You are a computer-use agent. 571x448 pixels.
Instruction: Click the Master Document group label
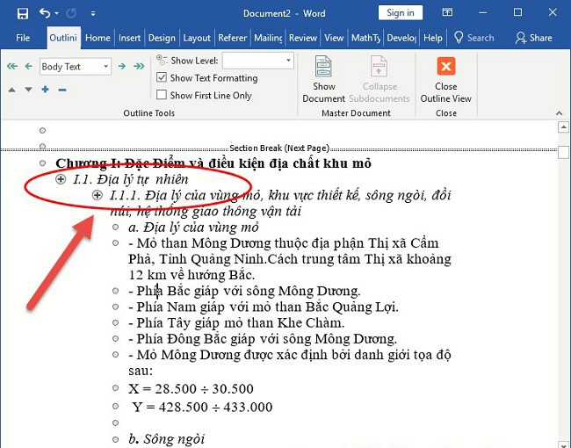click(356, 113)
